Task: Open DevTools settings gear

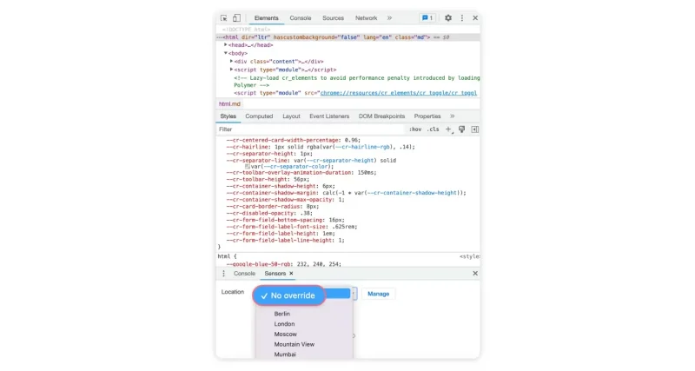Action: (448, 17)
